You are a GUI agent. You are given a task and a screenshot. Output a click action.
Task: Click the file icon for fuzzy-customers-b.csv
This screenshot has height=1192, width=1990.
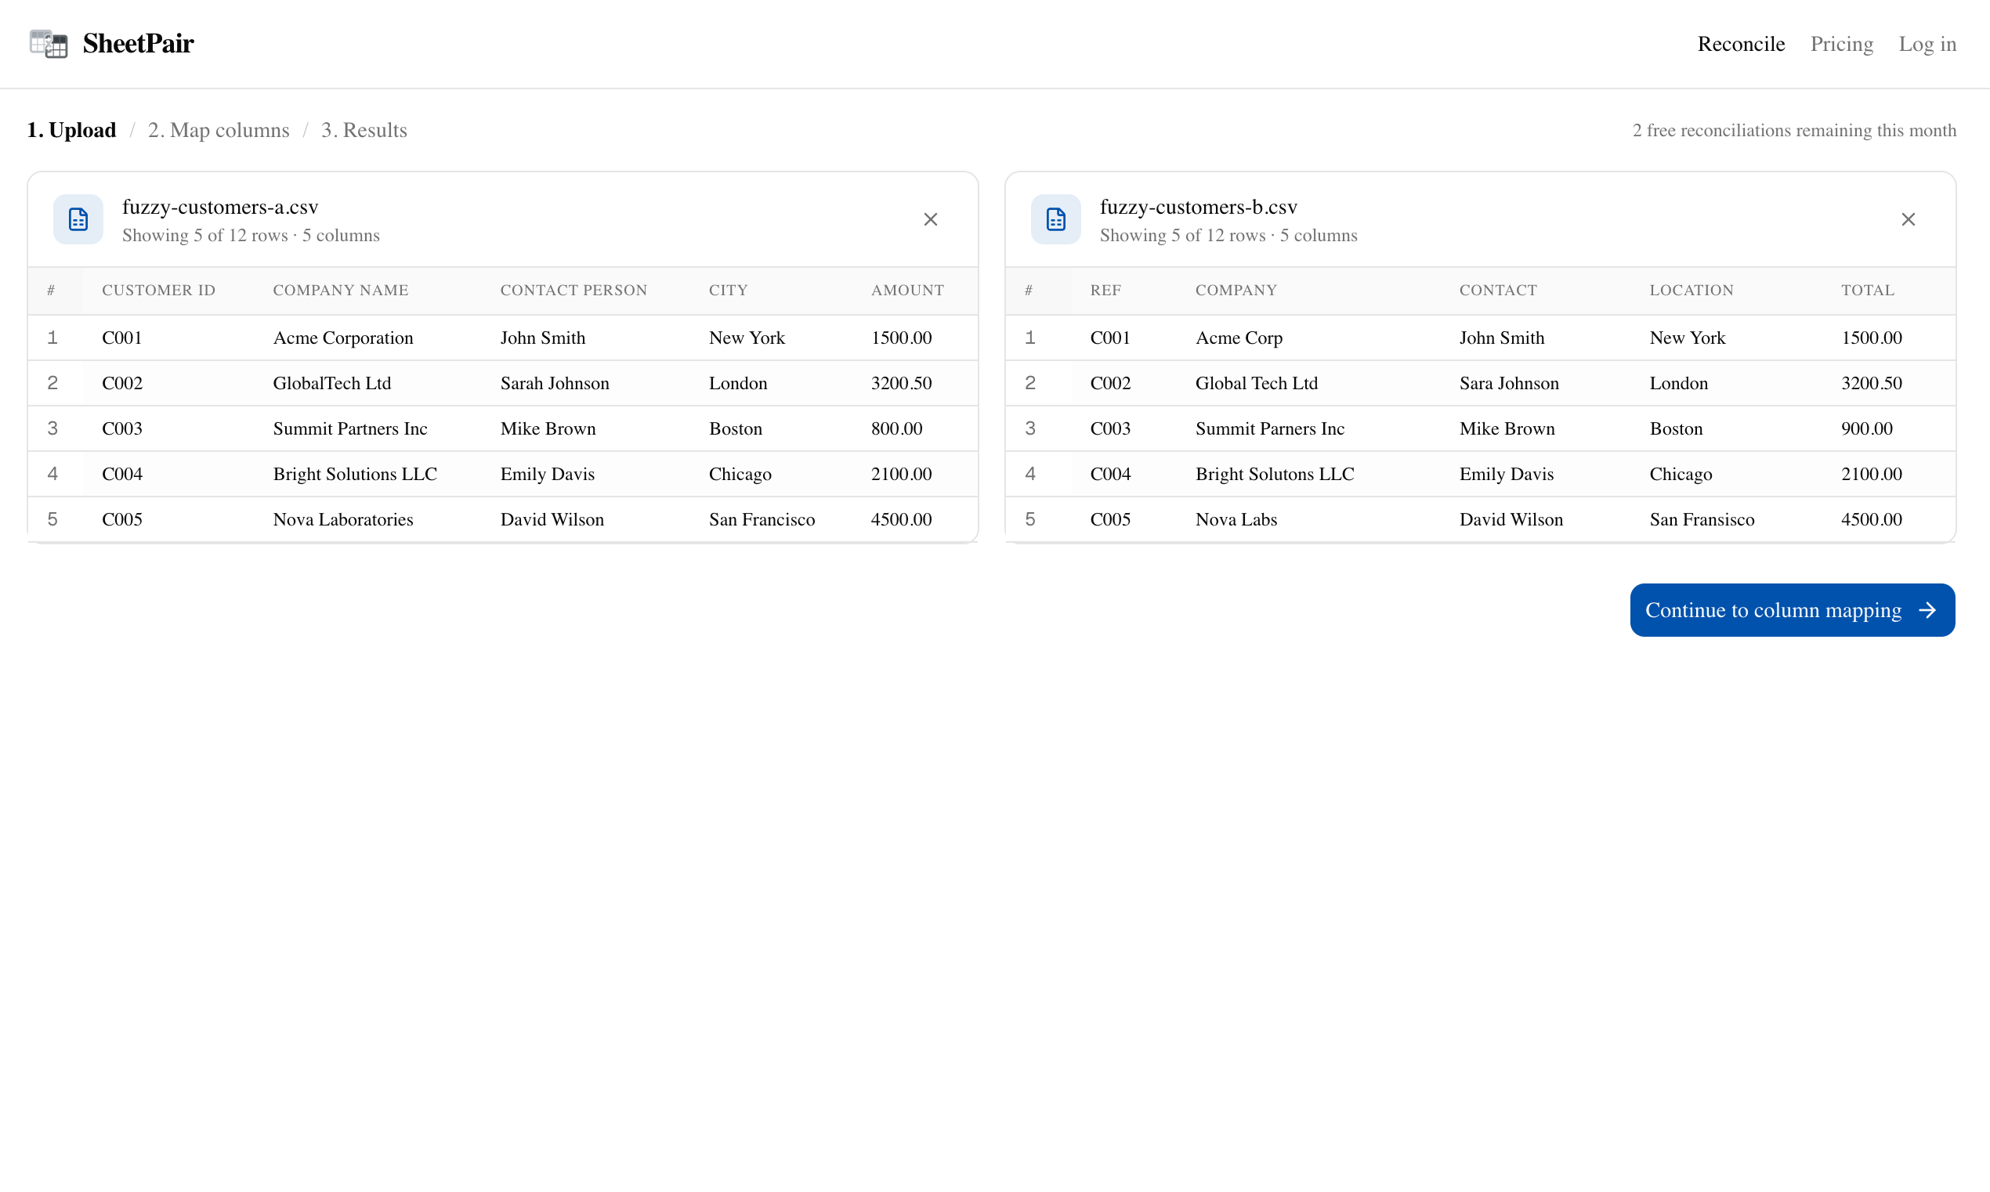pos(1055,219)
